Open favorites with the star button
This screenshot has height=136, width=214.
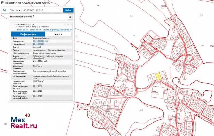click(70, 17)
